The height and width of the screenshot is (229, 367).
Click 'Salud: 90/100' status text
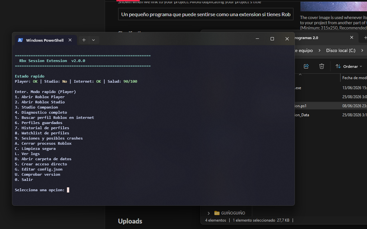click(x=123, y=81)
